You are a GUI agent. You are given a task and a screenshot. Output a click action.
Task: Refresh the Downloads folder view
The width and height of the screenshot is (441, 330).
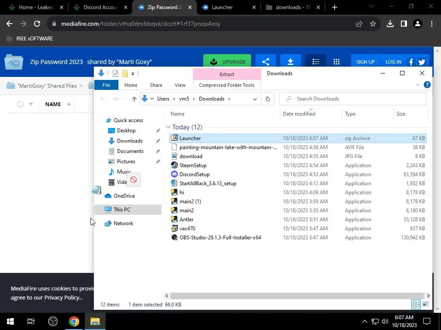(x=268, y=99)
